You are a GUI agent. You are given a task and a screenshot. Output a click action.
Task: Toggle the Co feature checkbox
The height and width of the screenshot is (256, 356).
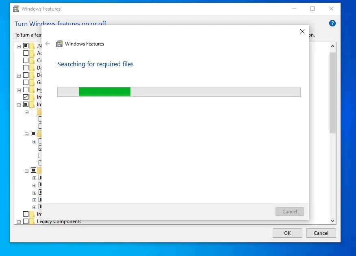click(x=26, y=61)
